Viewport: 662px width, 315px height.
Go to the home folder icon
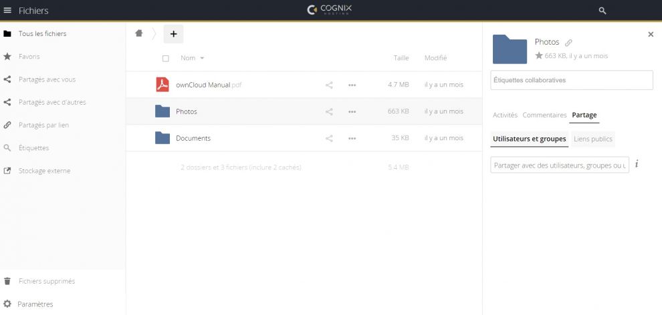tap(139, 33)
